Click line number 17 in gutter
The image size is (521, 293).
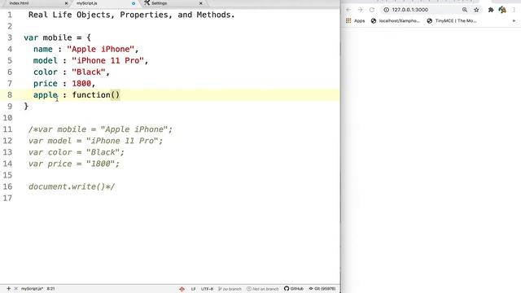pos(7,198)
